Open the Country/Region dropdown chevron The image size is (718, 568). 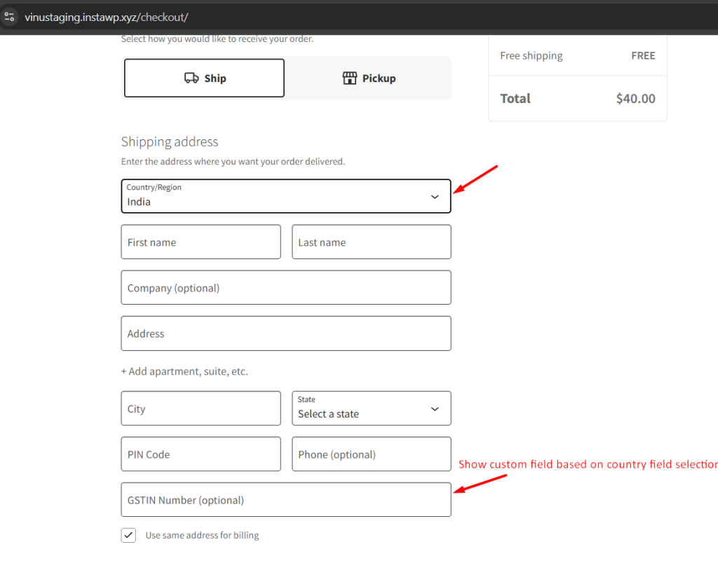point(434,196)
